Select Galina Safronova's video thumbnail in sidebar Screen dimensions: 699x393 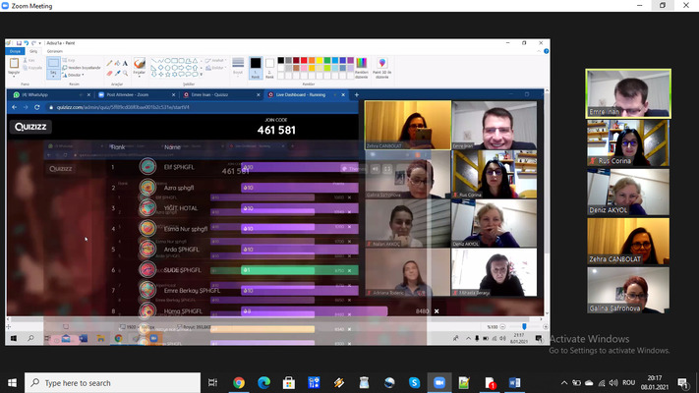point(628,290)
